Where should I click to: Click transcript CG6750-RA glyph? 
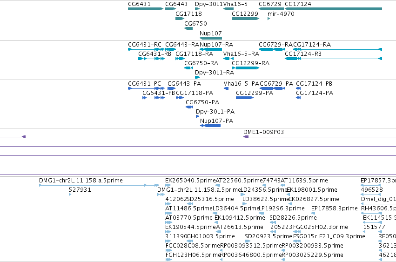[x=188, y=68]
